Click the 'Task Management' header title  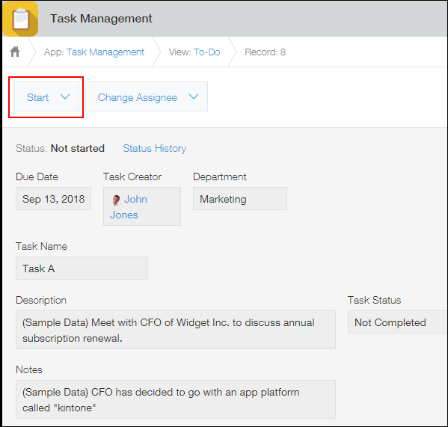click(x=101, y=19)
